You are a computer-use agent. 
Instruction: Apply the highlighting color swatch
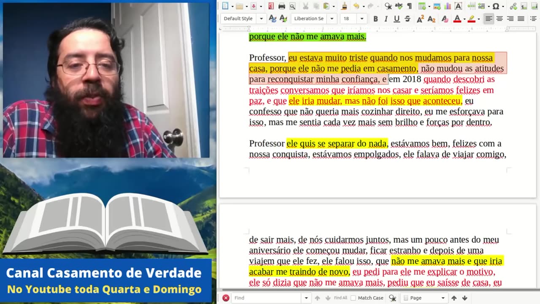(x=471, y=19)
